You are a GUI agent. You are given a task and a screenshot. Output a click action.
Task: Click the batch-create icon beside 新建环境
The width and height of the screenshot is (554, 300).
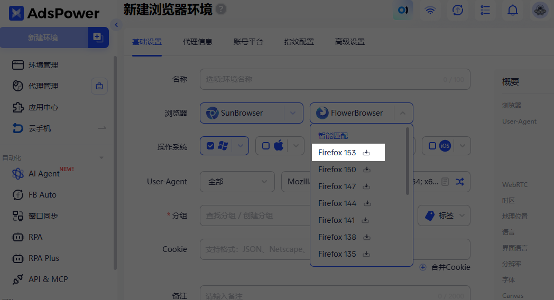click(x=98, y=37)
